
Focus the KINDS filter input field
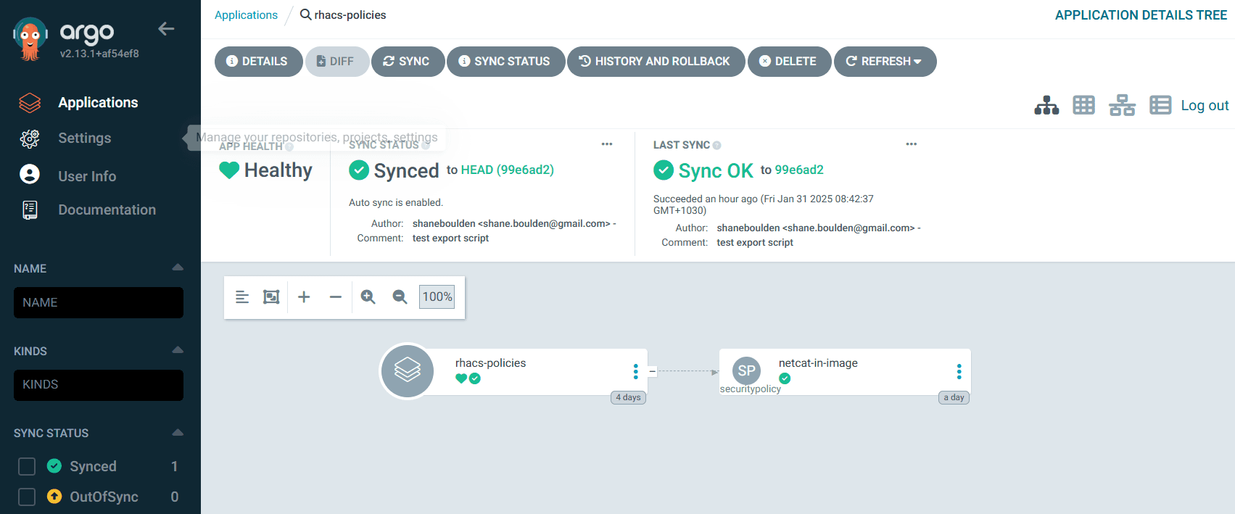coord(99,385)
